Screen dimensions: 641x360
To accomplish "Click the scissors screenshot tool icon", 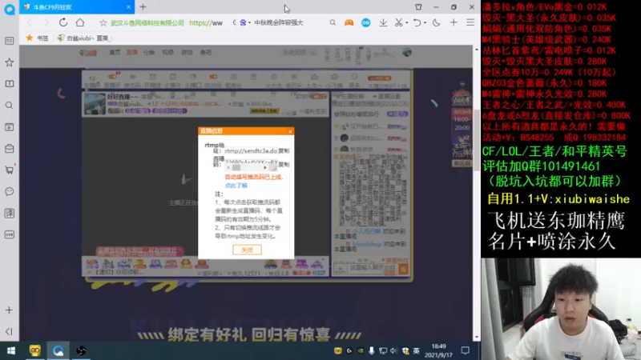I will (x=398, y=23).
